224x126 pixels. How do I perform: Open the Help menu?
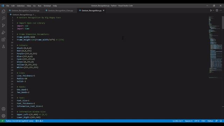[x=55, y=6]
